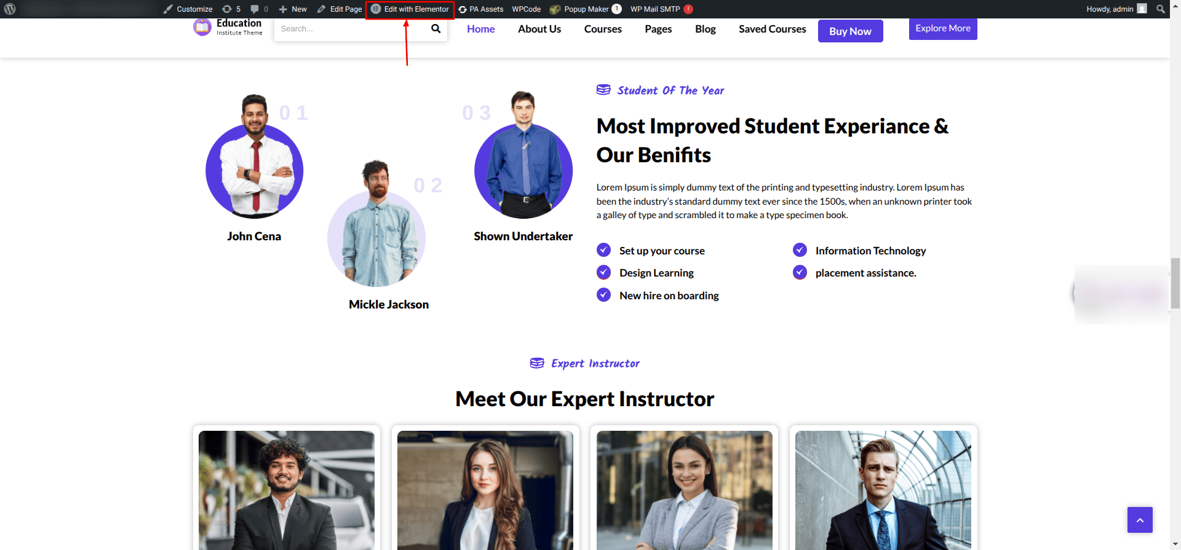
Task: Click the check icon beside Information Technology
Action: pos(800,250)
